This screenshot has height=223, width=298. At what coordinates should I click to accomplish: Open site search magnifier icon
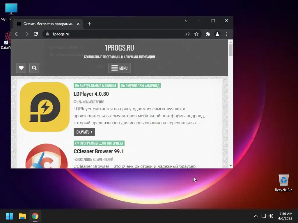click(34, 68)
